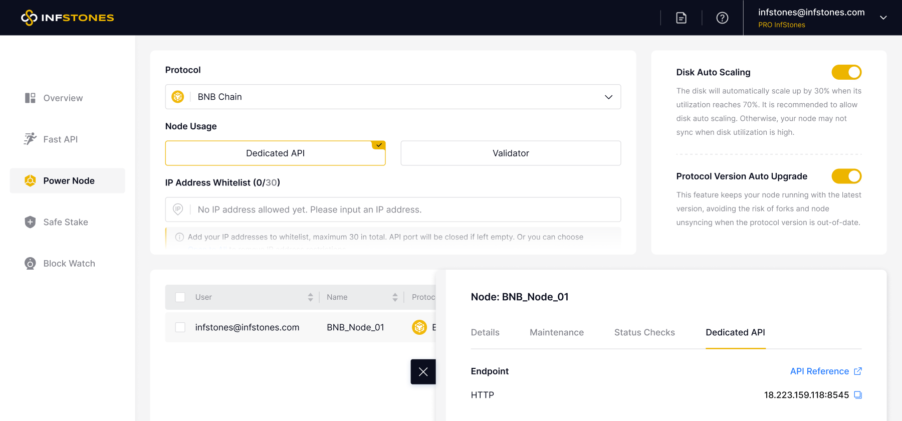Switch to the Maintenance tab
The width and height of the screenshot is (902, 421).
(x=557, y=332)
